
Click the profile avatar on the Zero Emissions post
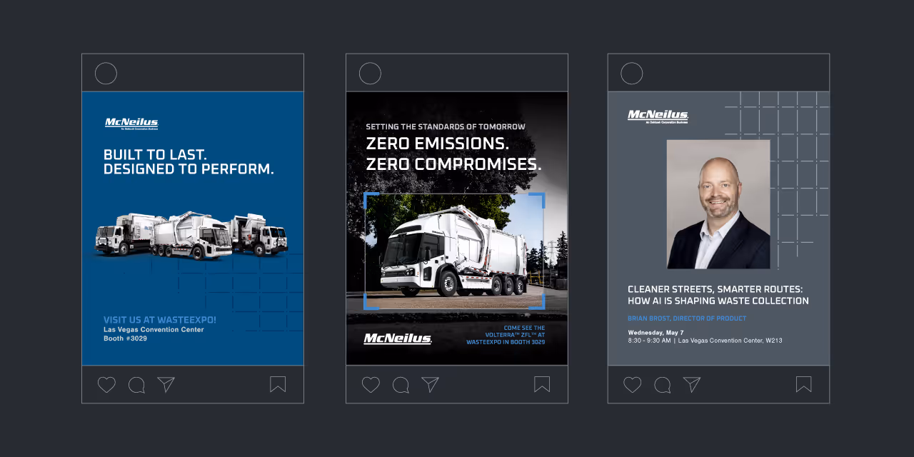(370, 73)
